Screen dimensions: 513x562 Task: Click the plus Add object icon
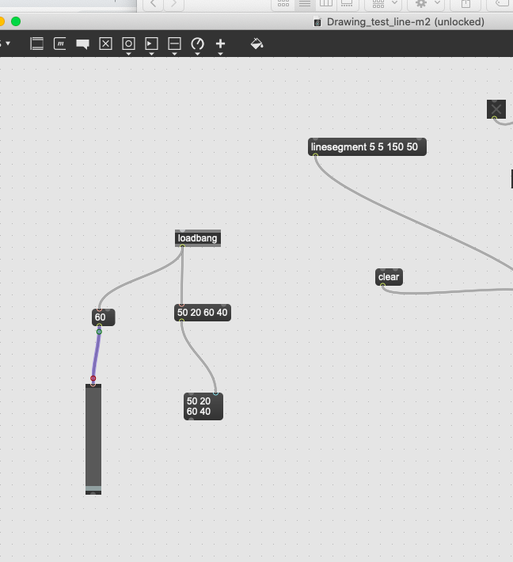(220, 44)
